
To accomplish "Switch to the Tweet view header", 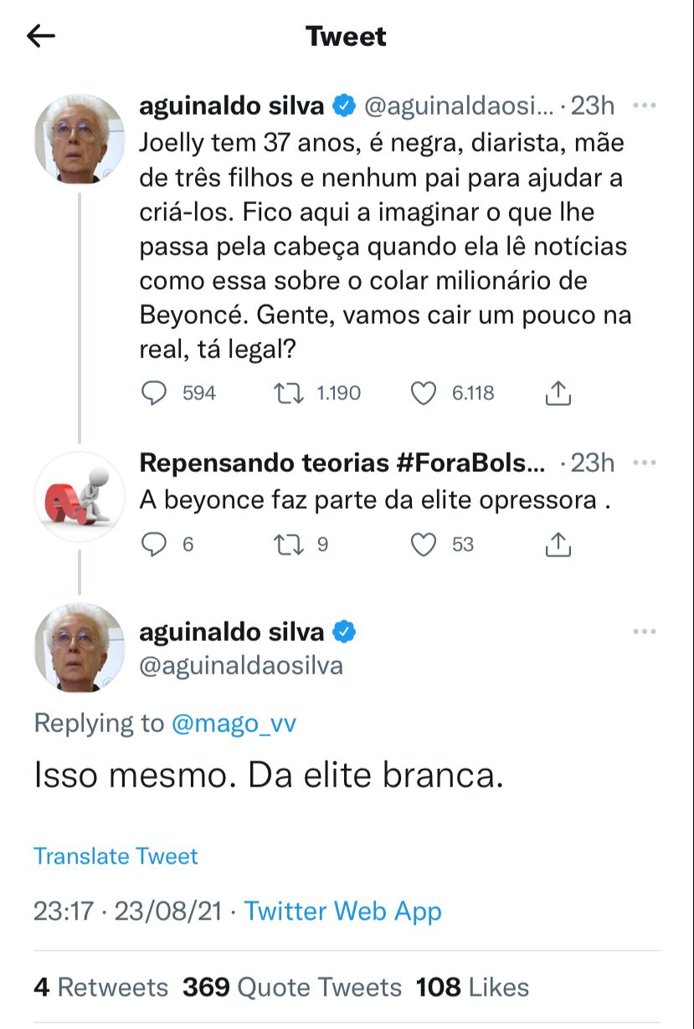I will click(x=347, y=35).
